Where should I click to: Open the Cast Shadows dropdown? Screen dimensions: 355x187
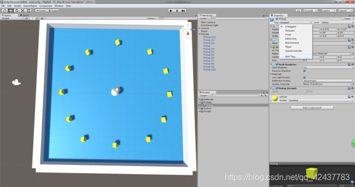point(328,68)
